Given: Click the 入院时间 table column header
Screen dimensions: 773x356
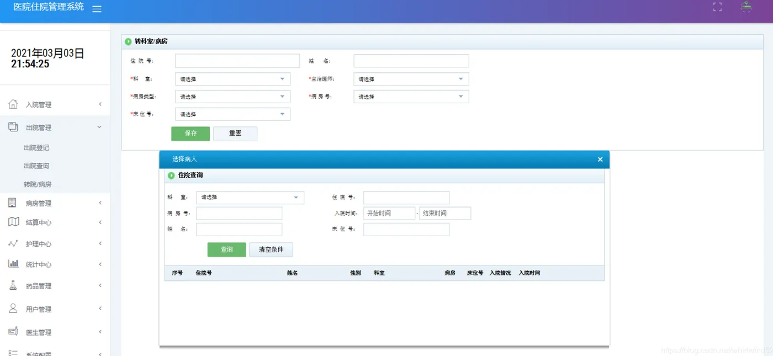Looking at the screenshot, I should [x=530, y=273].
